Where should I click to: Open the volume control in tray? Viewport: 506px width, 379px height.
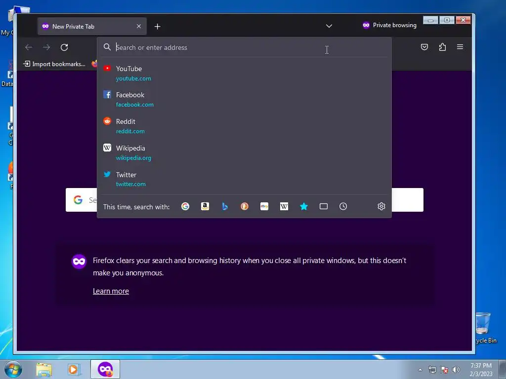pos(456,370)
